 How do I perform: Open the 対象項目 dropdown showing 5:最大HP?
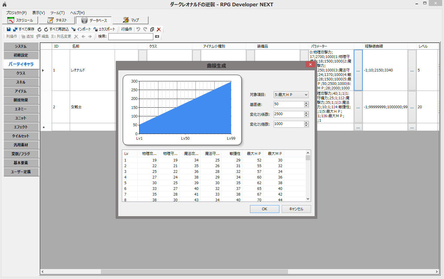tap(291, 94)
